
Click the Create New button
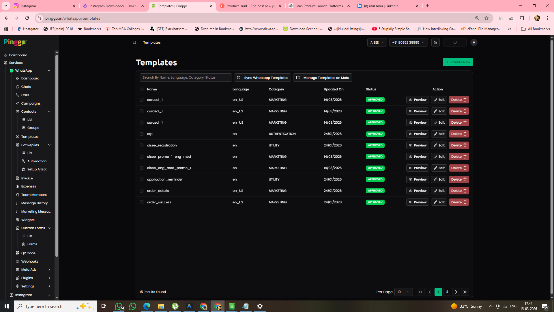pos(458,62)
